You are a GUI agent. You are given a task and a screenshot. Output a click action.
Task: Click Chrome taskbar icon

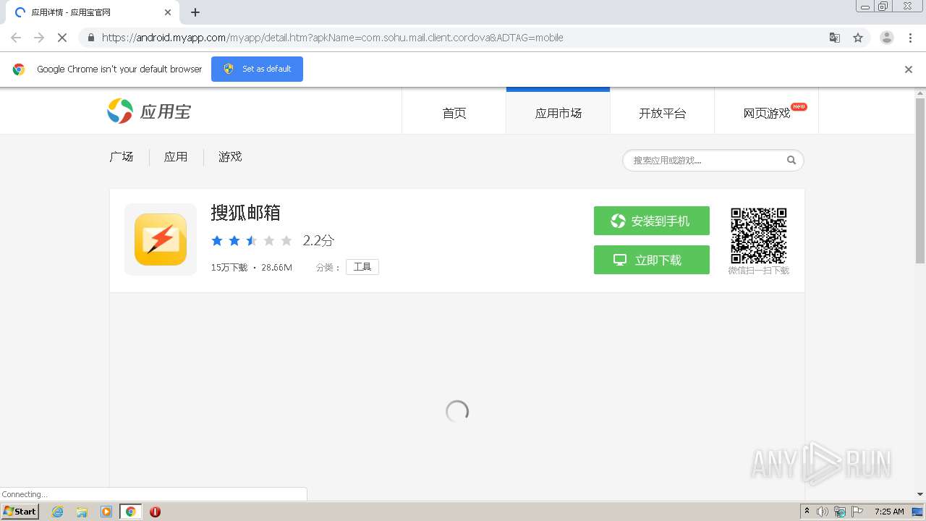130,512
